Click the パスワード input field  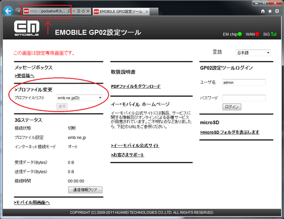coord(244,98)
